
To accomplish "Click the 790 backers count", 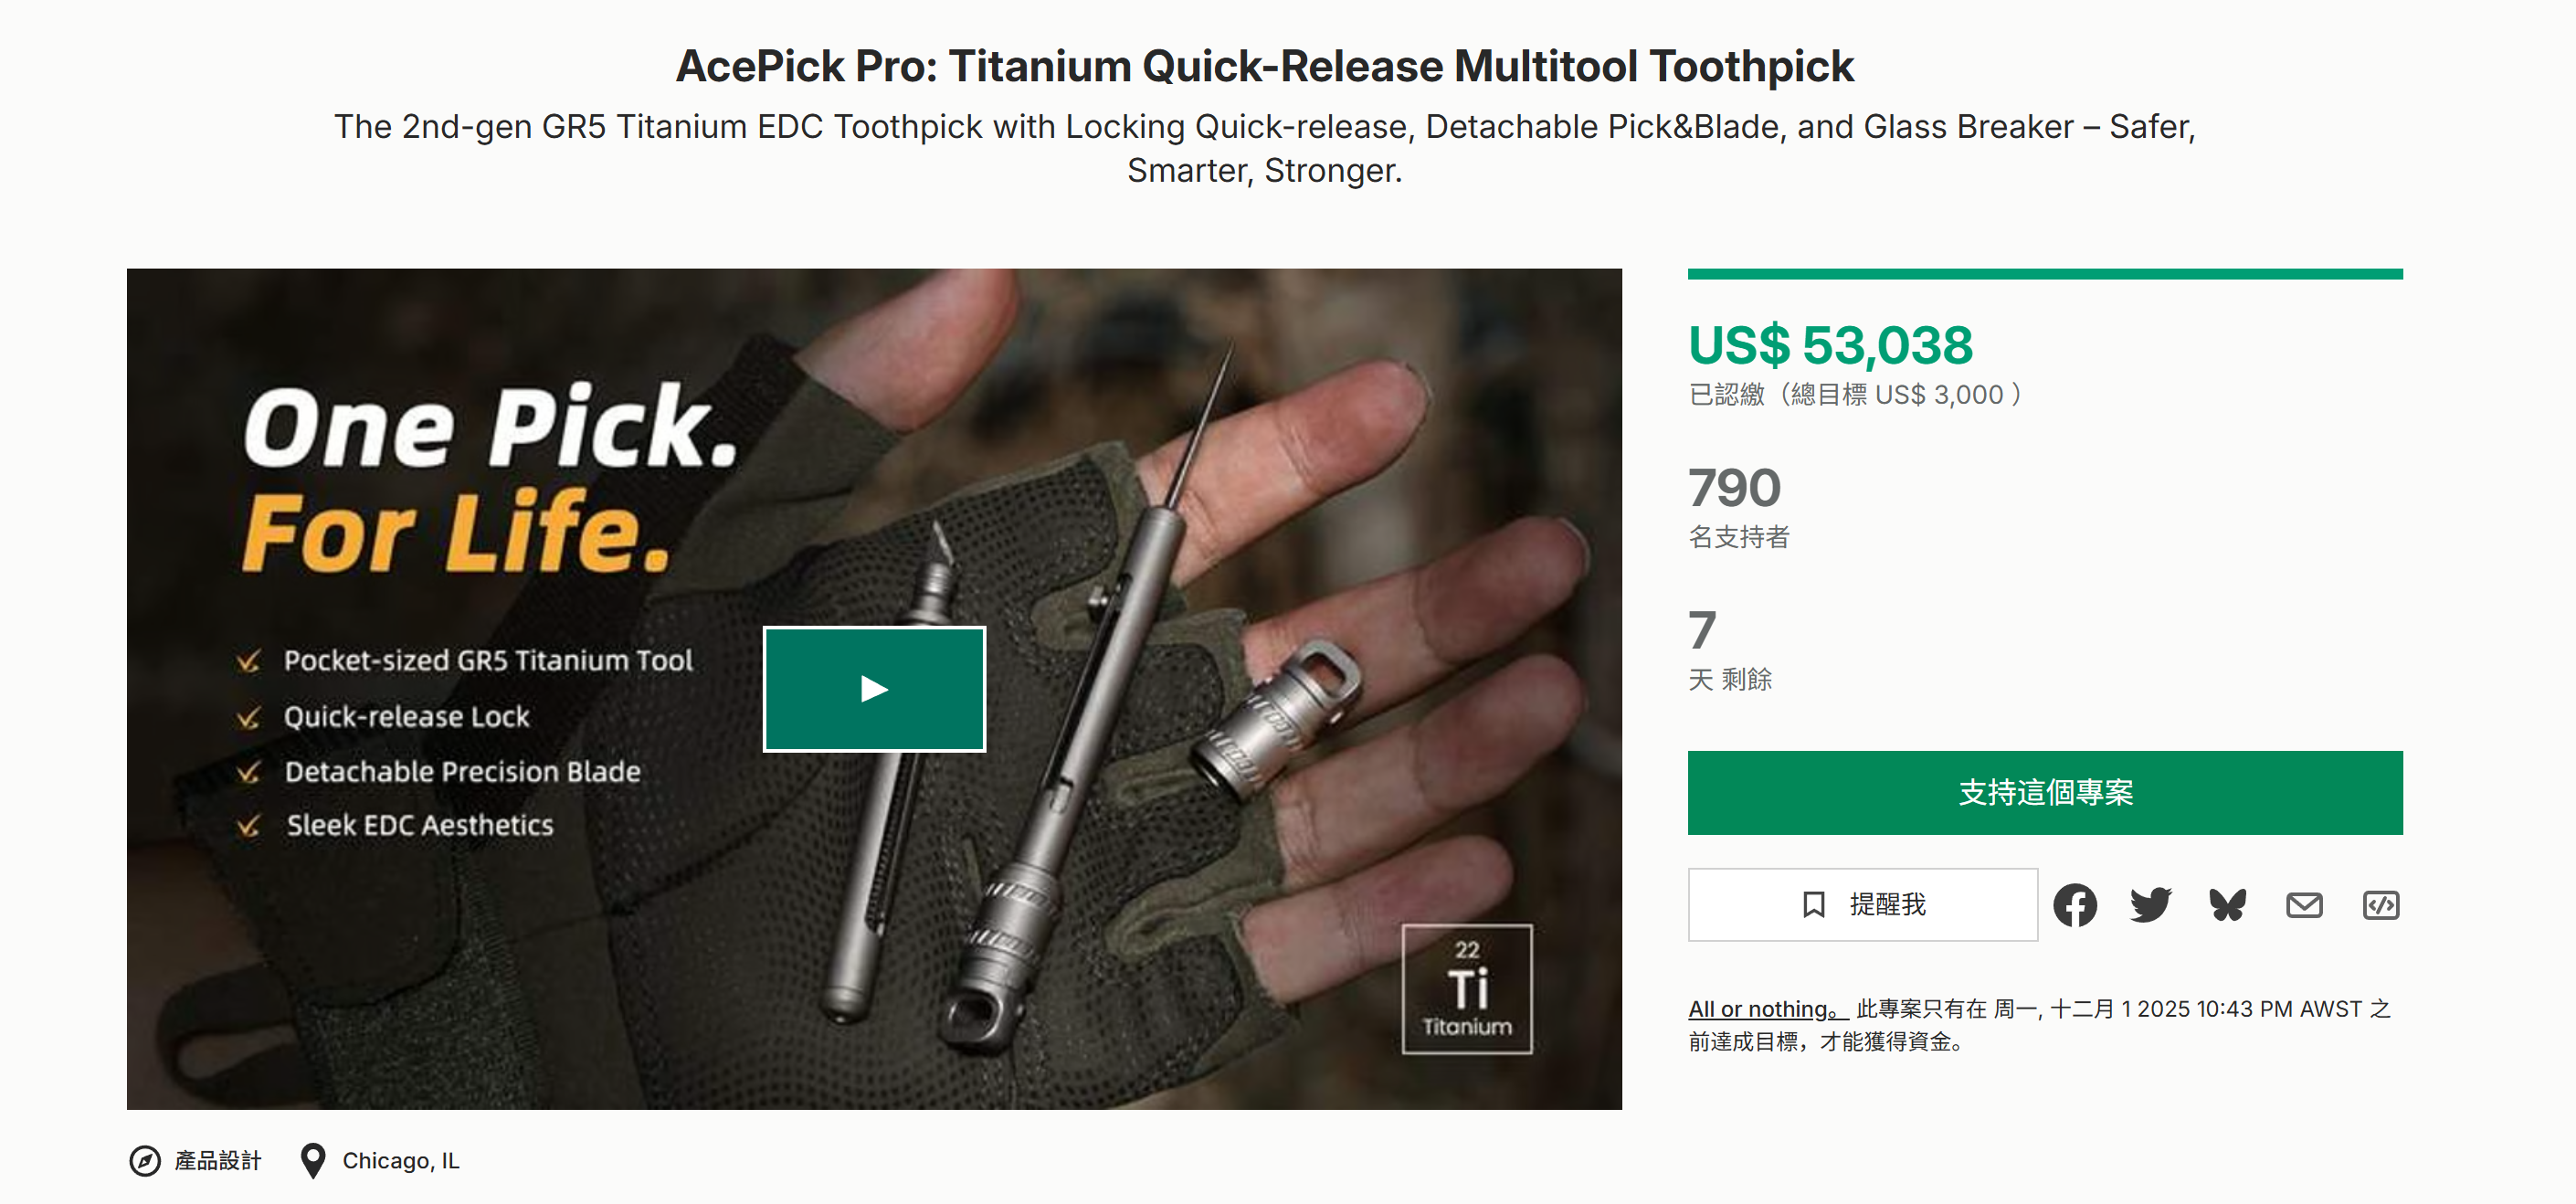I will pos(1734,488).
